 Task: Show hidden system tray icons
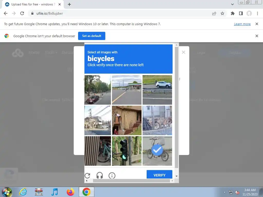224,192
